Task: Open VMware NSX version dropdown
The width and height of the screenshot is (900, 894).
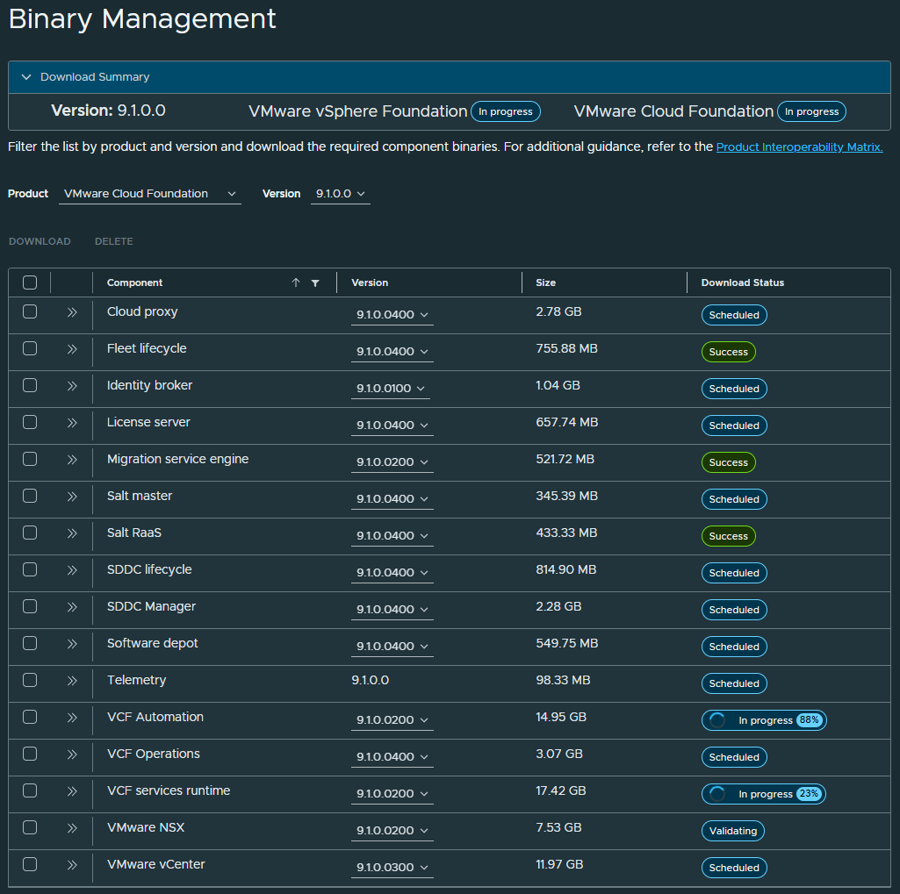Action: point(392,830)
